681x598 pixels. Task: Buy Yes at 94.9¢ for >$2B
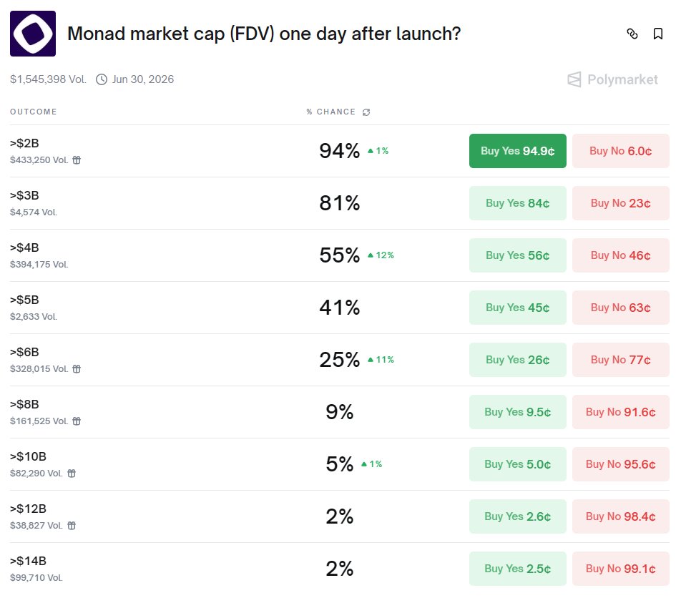pos(517,151)
